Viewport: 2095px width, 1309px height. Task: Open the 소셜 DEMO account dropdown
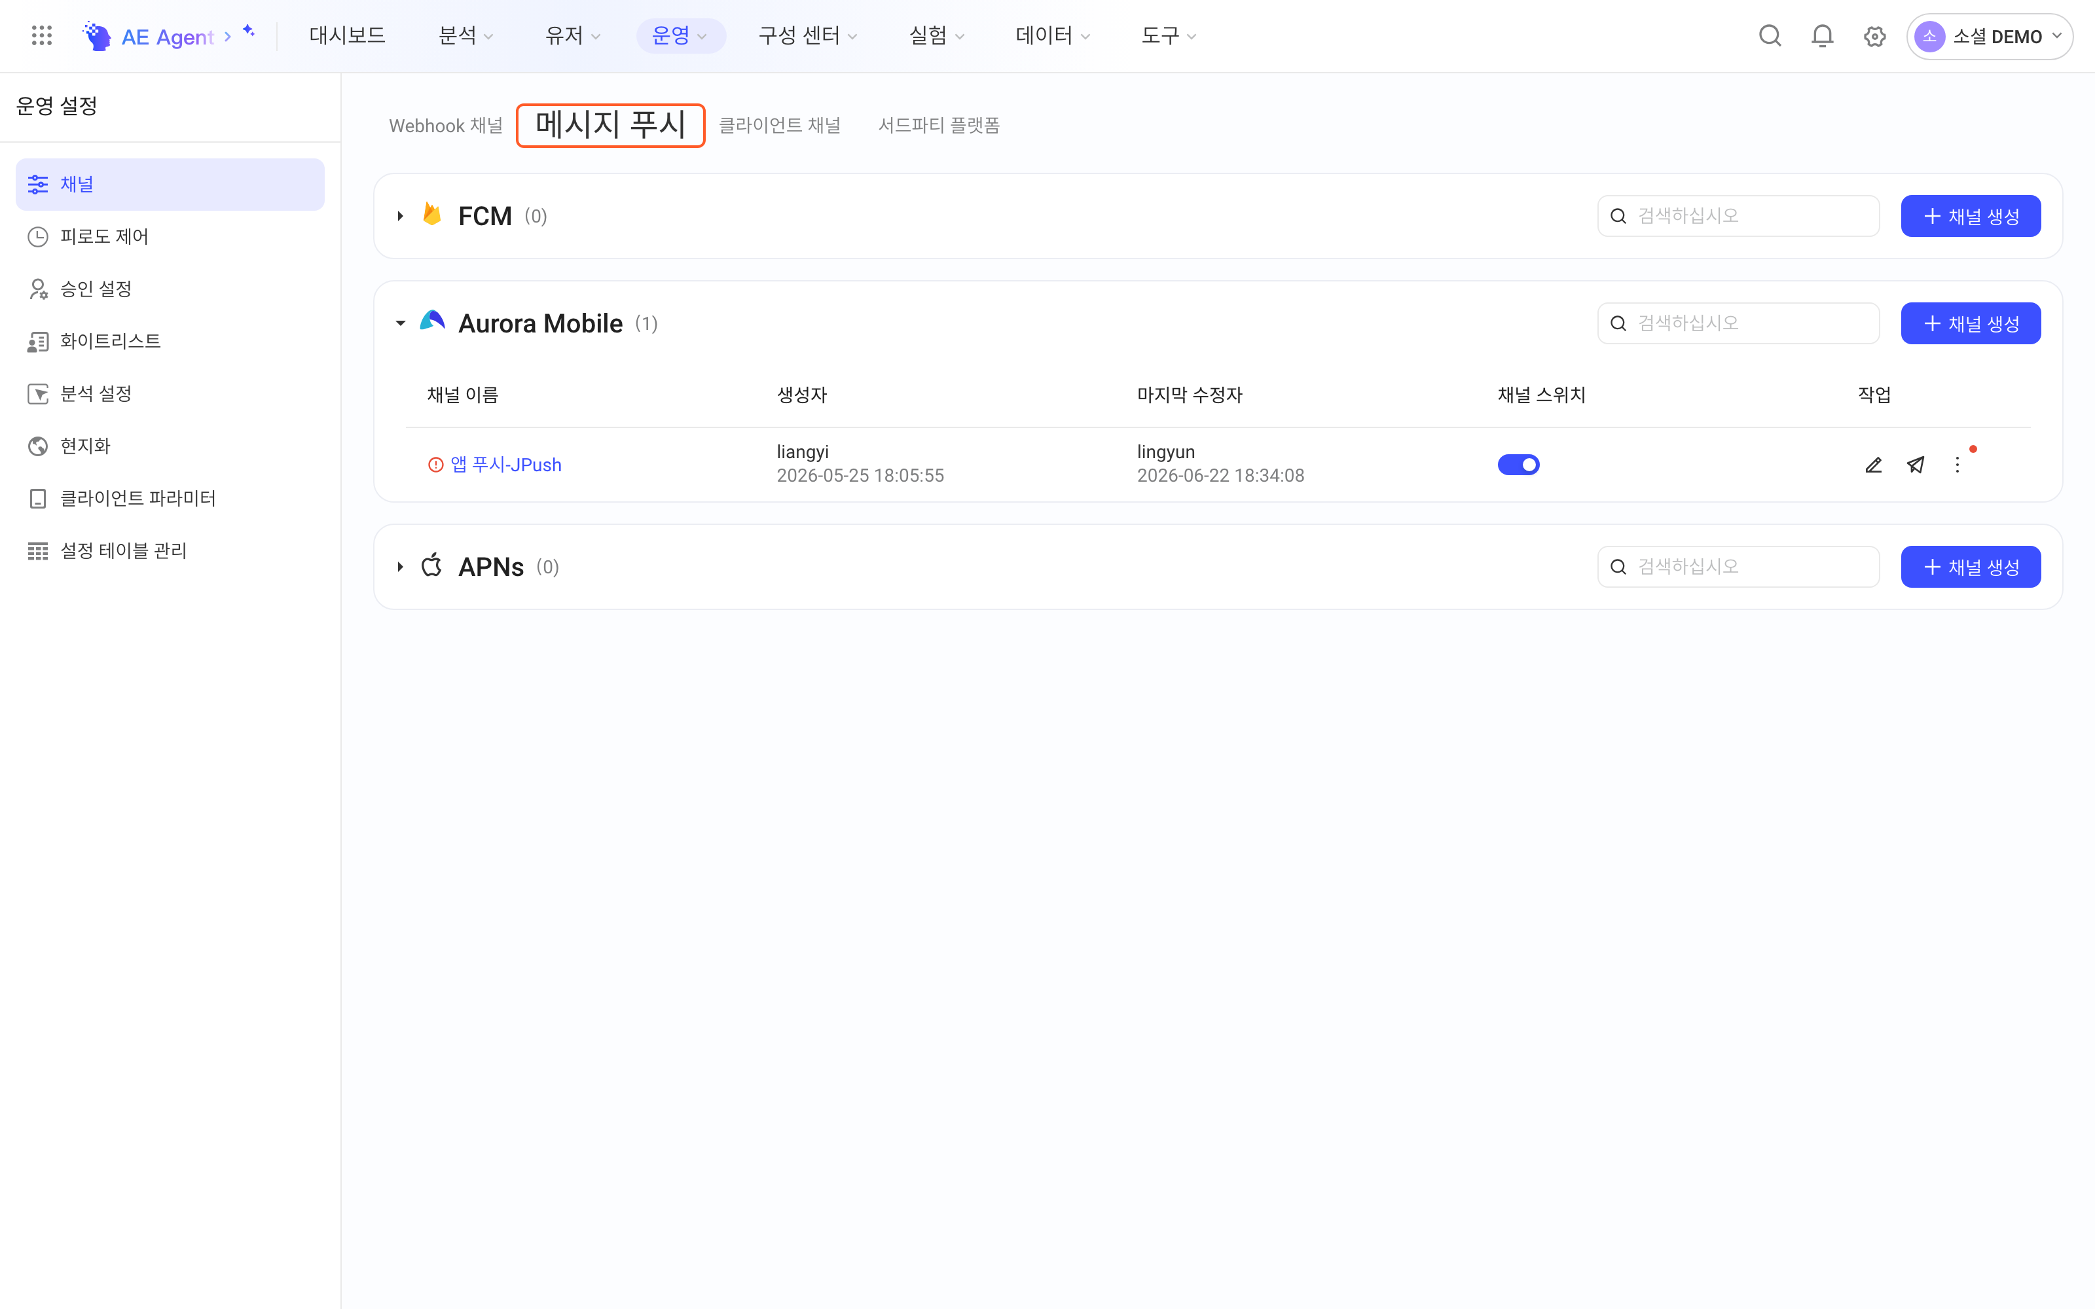coord(1990,37)
